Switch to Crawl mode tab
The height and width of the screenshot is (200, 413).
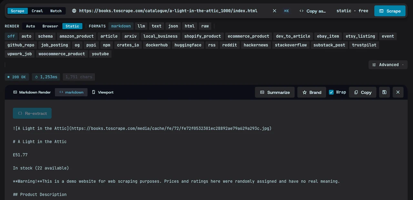click(x=37, y=11)
